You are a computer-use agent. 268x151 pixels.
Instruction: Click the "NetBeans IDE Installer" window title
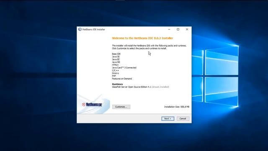pos(94,29)
